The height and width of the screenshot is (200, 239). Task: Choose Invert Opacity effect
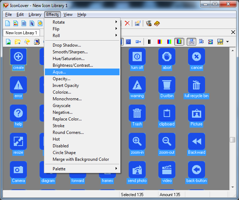coord(82,86)
